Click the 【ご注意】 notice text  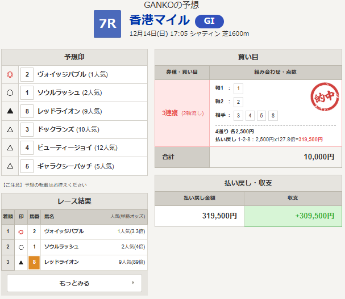pos(45,185)
